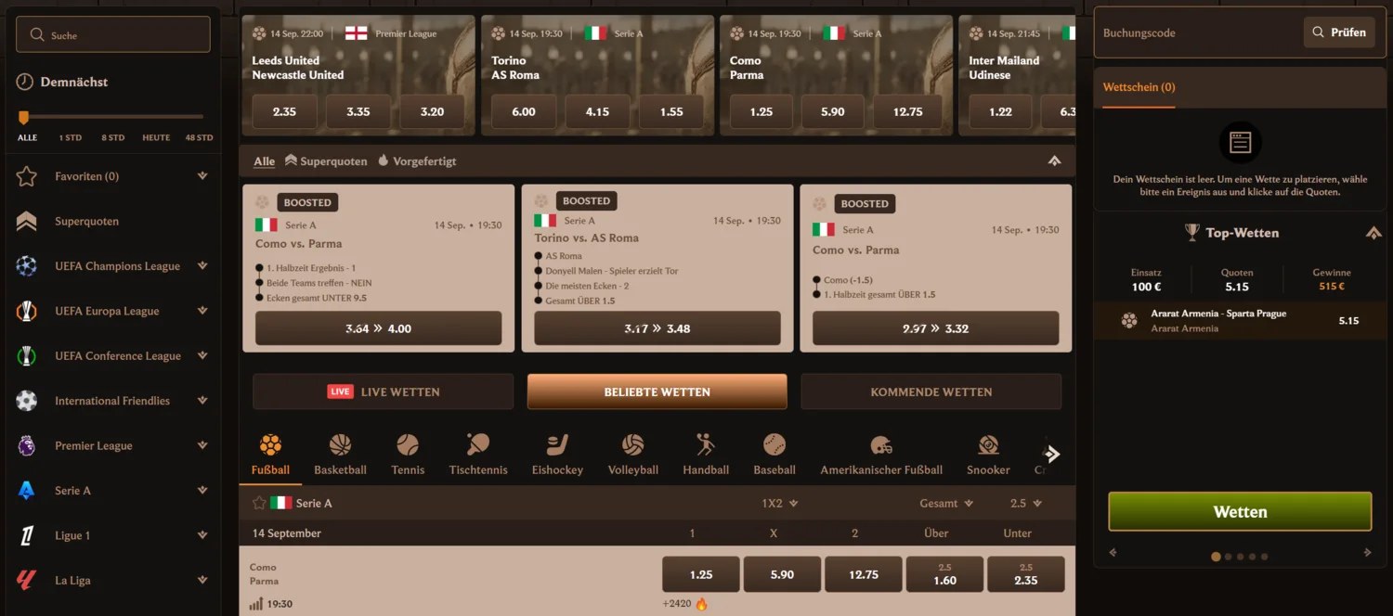Open the Gesamt market dropdown

[946, 504]
